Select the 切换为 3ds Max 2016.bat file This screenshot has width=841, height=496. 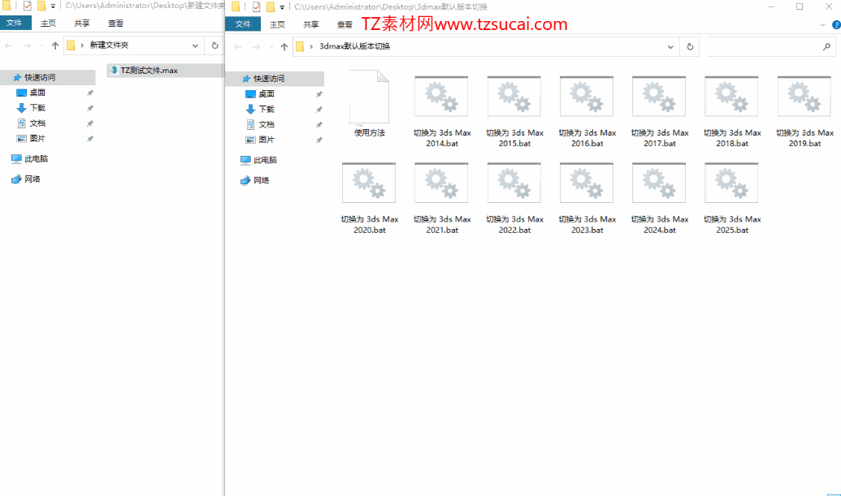tap(587, 111)
